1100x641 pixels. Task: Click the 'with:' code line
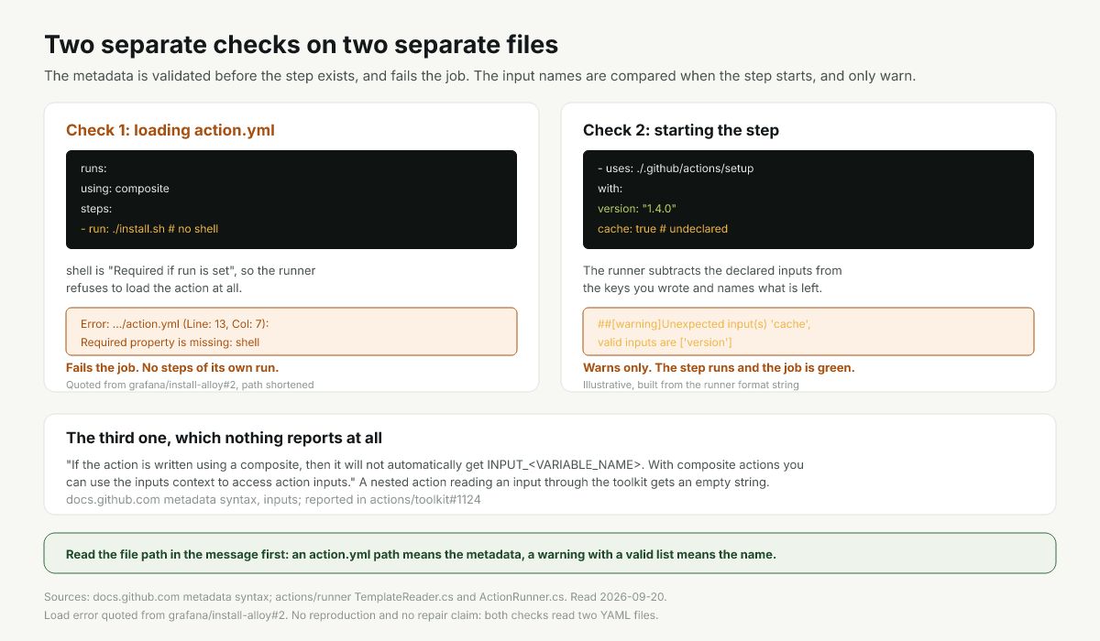point(610,189)
